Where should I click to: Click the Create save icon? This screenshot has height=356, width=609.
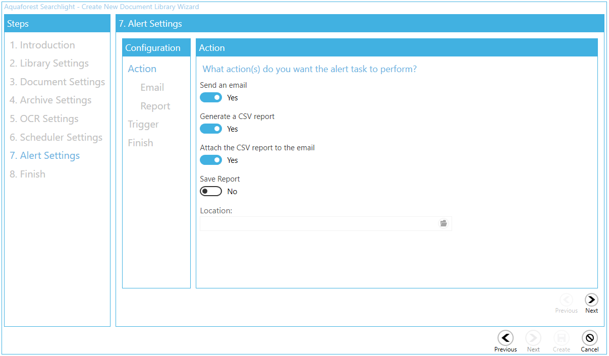click(561, 338)
